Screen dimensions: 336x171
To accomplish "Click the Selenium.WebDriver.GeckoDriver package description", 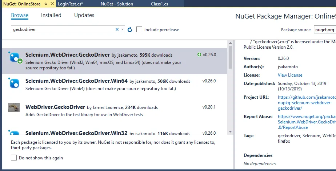I will click(x=103, y=65).
